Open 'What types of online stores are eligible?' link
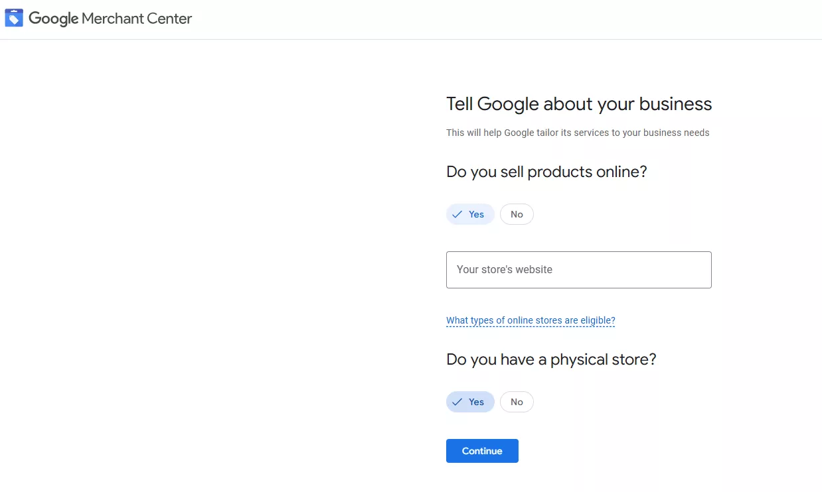822x492 pixels. [x=531, y=320]
